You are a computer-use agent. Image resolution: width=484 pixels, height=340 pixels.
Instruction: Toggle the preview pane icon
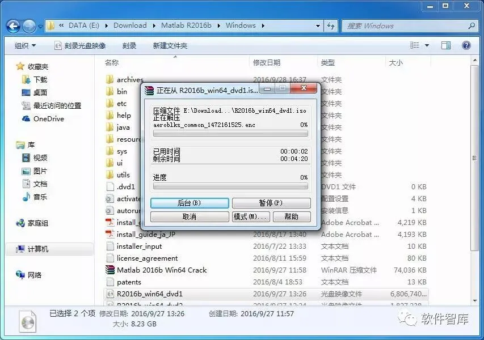446,46
